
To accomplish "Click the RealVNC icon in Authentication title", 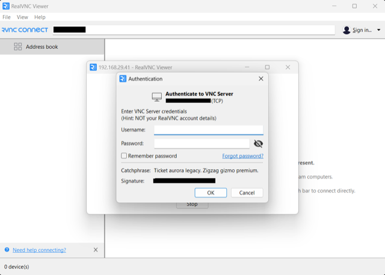I will coord(123,79).
